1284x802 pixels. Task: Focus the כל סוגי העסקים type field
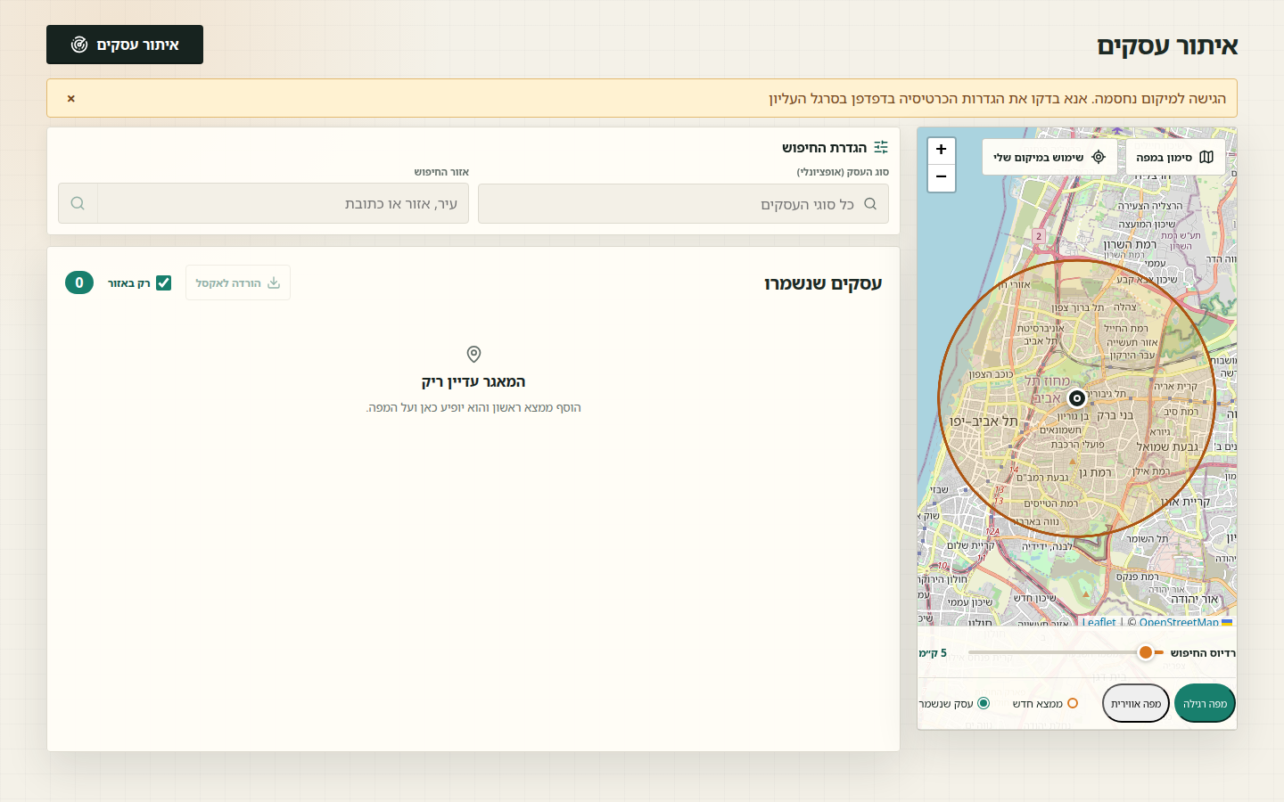point(683,204)
